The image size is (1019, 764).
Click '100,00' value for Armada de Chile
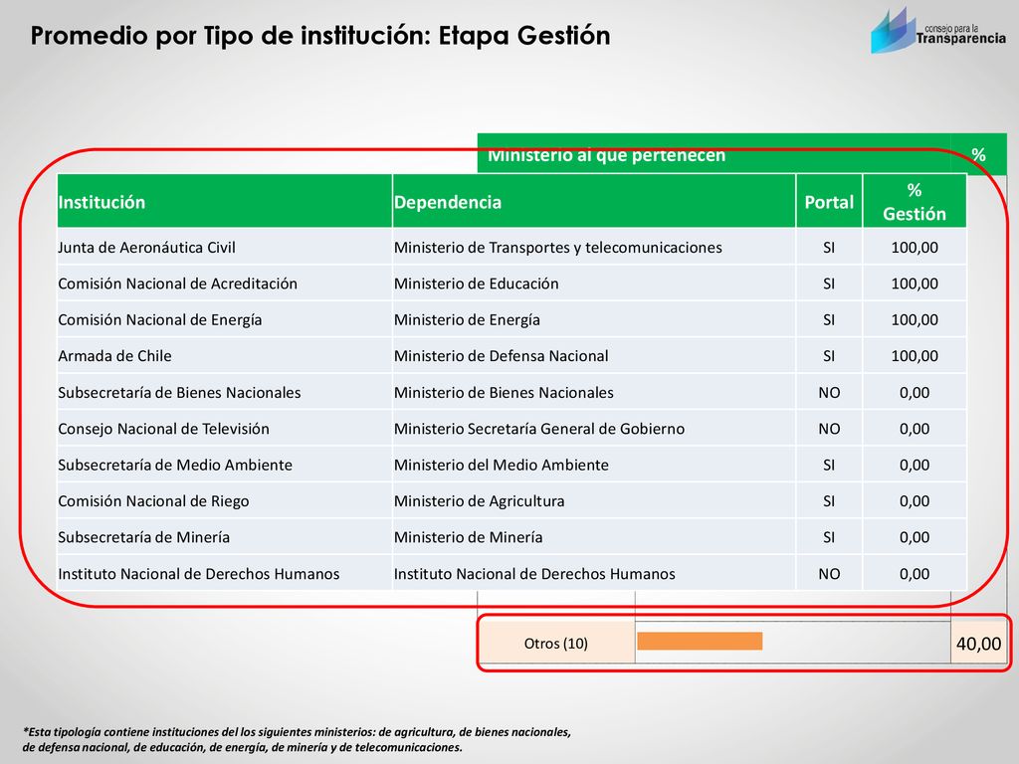[915, 356]
